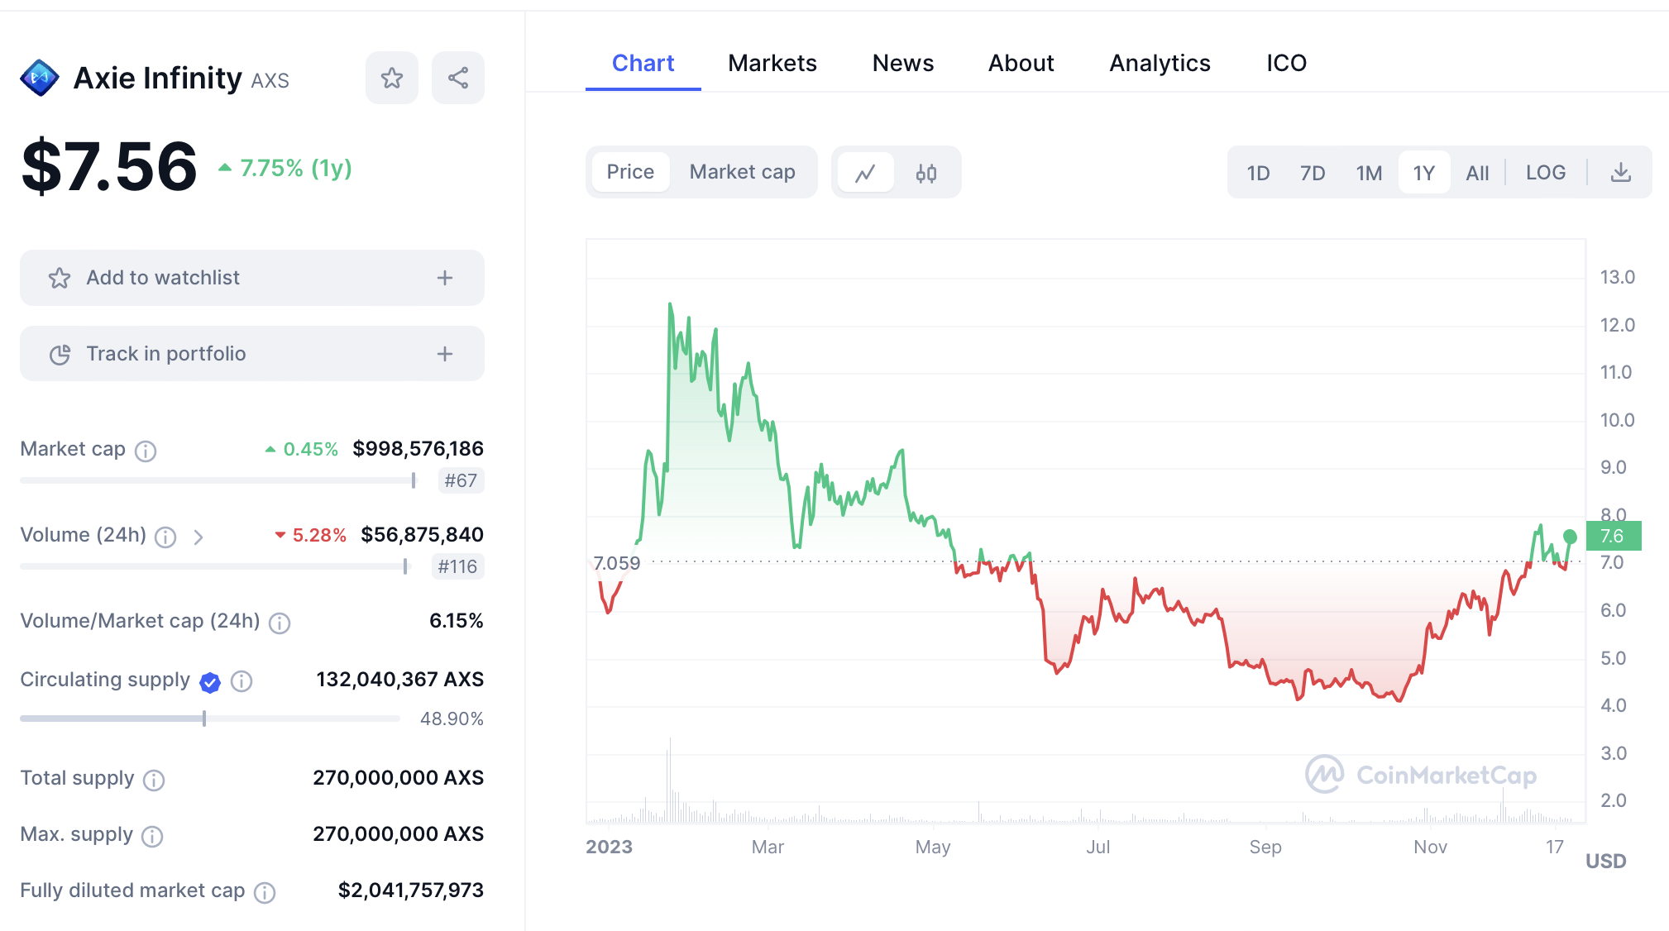Open the Markets tab
The image size is (1669, 931).
pos(772,64)
